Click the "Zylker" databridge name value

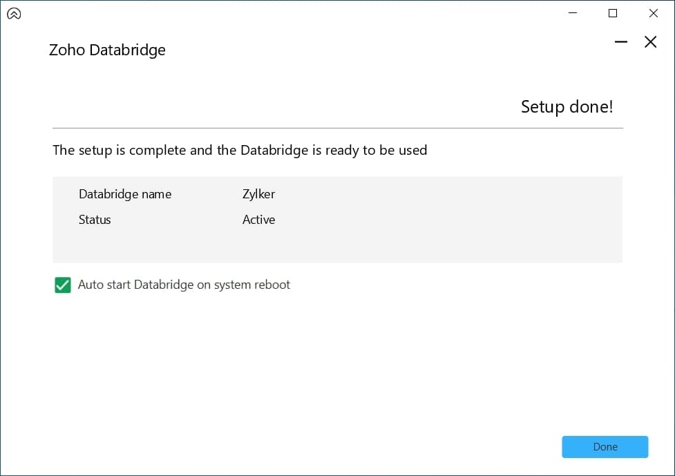(x=258, y=194)
